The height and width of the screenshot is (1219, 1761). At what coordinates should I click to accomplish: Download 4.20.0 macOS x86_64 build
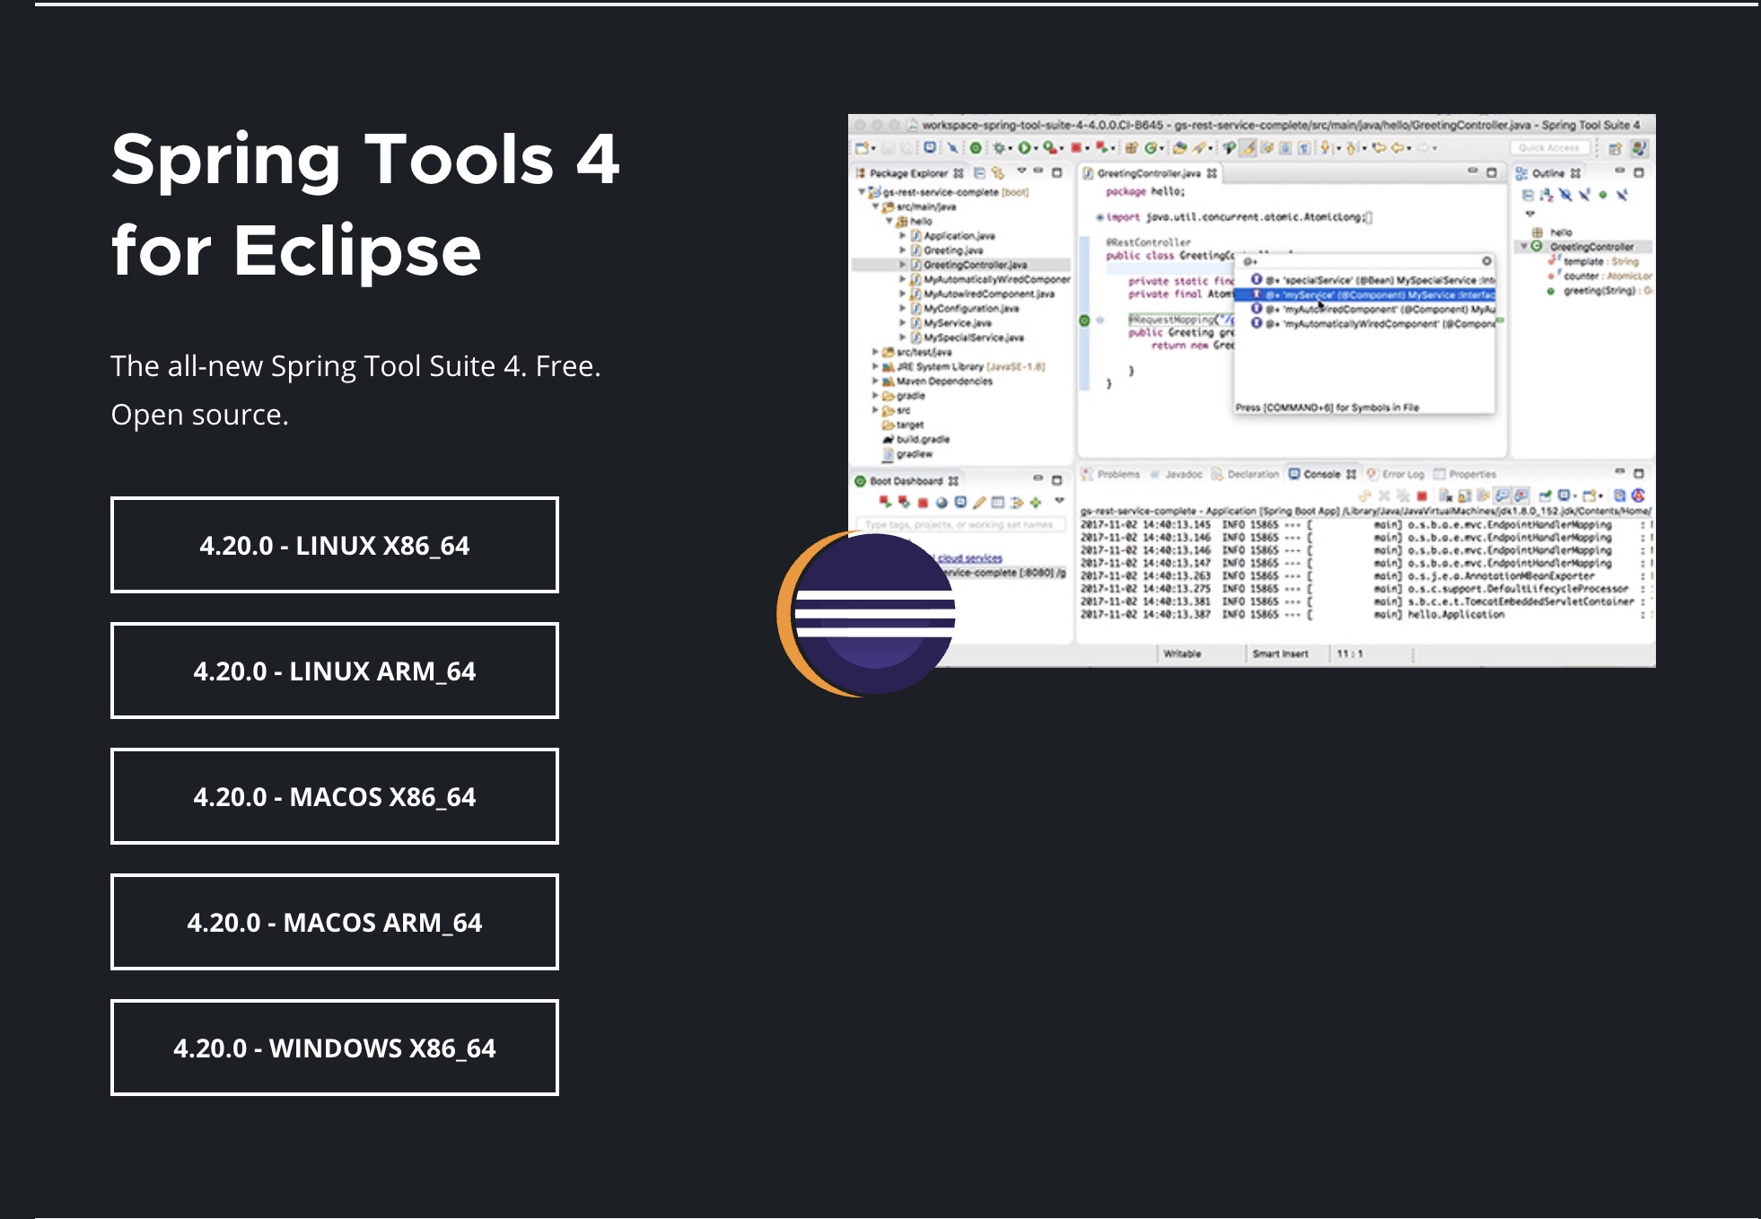coord(334,796)
